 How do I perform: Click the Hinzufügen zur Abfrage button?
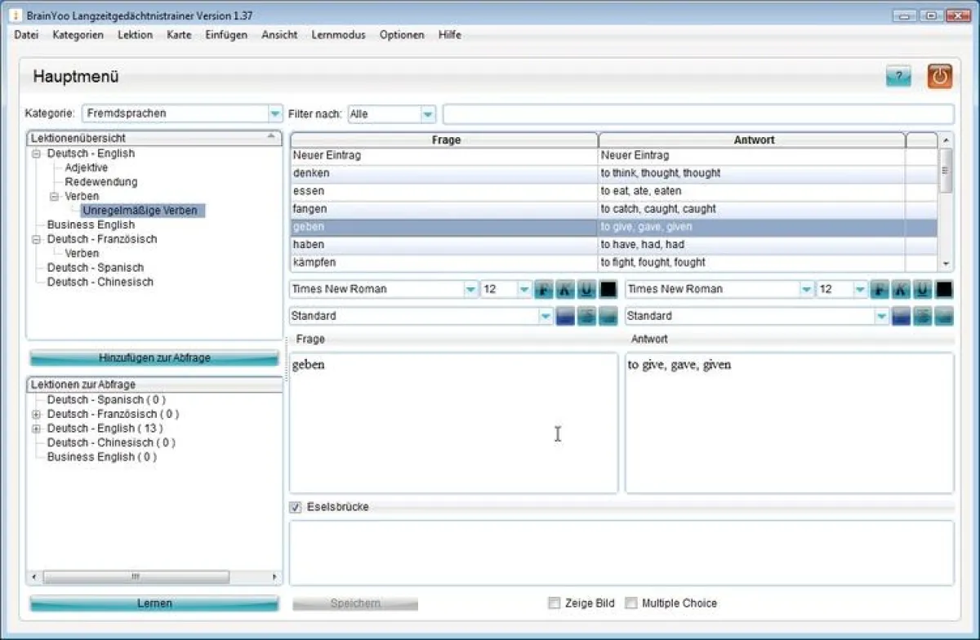point(154,358)
